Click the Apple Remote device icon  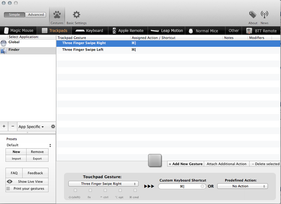(114, 31)
